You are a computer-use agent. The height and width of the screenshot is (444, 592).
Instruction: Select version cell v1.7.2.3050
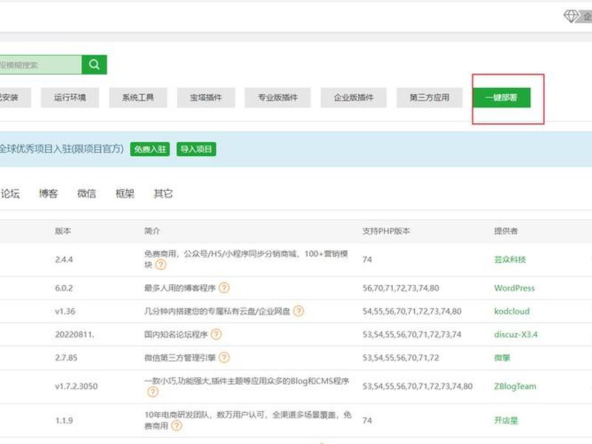click(x=76, y=386)
